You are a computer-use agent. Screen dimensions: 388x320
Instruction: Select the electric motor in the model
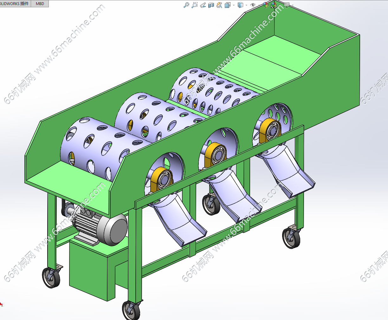(98, 226)
